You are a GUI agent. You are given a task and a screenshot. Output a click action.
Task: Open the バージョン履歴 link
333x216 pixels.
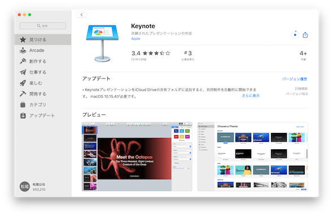point(295,79)
